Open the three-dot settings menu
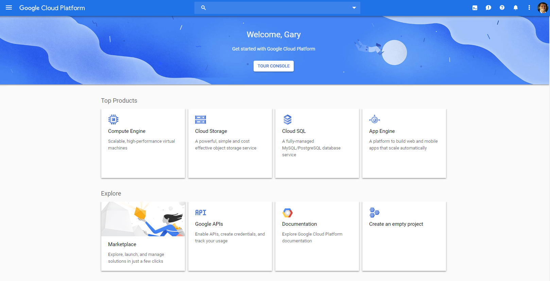 click(529, 8)
